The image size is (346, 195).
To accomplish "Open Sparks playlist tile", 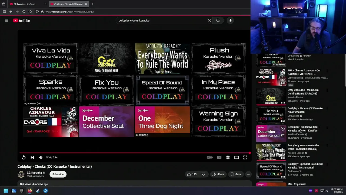I will click(51, 90).
